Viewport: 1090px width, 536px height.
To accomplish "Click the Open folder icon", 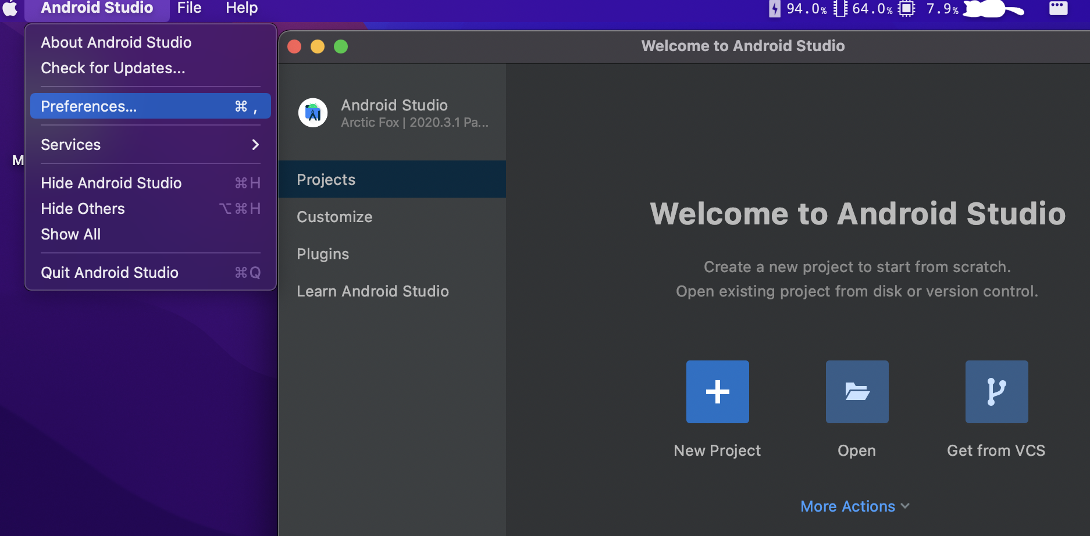I will (857, 391).
